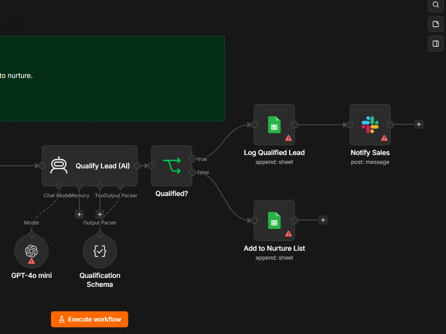Click the 'Qualification Schema' label
Image resolution: width=446 pixels, height=334 pixels.
coord(100,280)
